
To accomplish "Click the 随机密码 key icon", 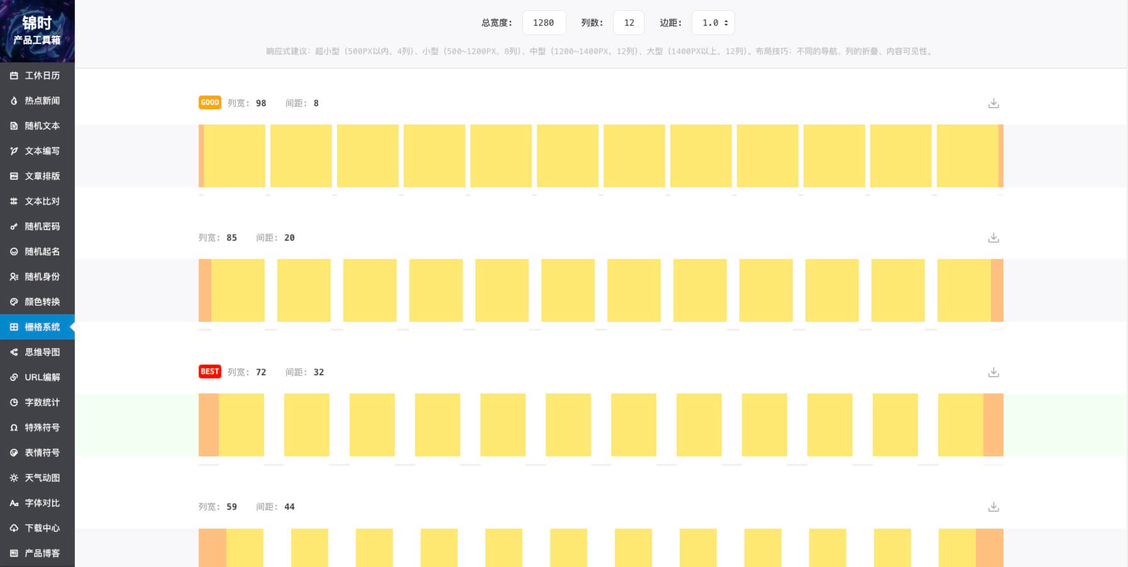I will [x=14, y=226].
